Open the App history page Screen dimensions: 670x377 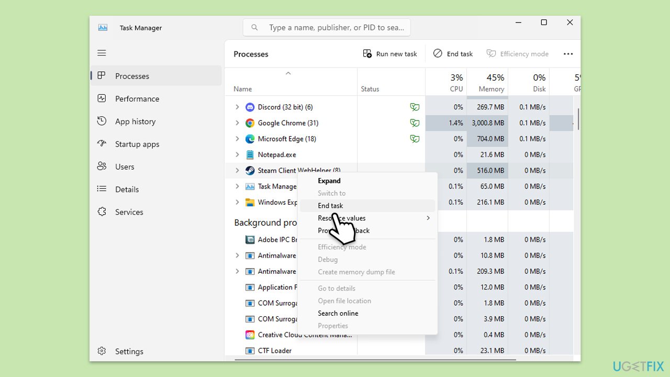156,121
